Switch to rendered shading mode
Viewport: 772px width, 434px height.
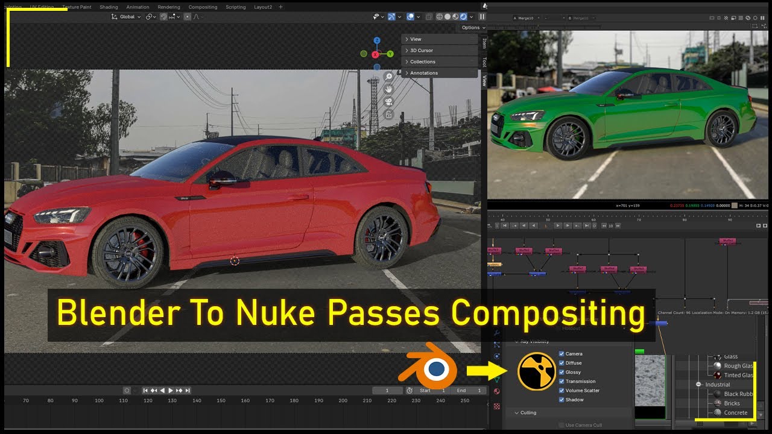click(463, 17)
